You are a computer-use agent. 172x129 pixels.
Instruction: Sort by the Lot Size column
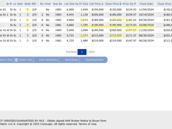69,4
